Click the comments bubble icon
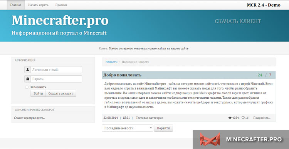 pyautogui.click(x=243, y=118)
